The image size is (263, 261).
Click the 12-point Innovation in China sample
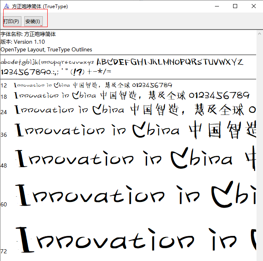point(93,85)
